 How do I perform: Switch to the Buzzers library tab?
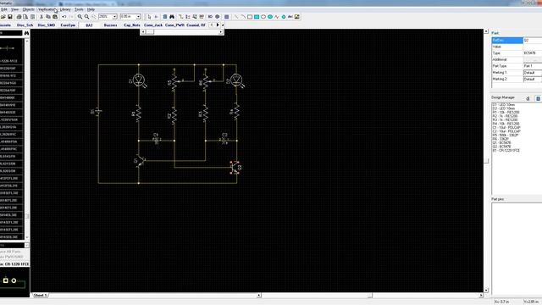pos(110,25)
